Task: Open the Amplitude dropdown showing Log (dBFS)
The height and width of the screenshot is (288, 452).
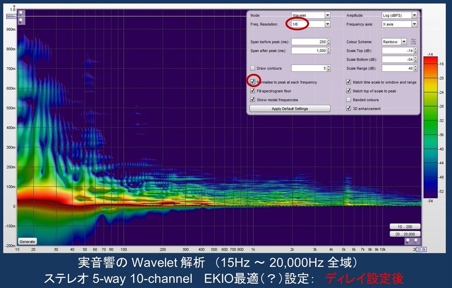Action: 399,15
